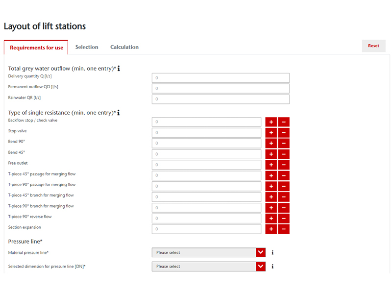This screenshot has width=392, height=294.
Task: Increment the Bend 90° quantity
Action: (271, 143)
